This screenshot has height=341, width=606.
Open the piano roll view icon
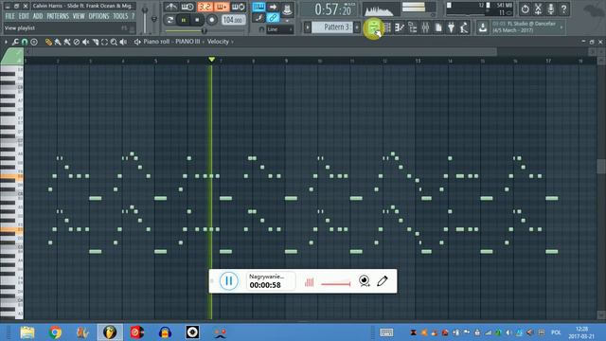point(400,27)
